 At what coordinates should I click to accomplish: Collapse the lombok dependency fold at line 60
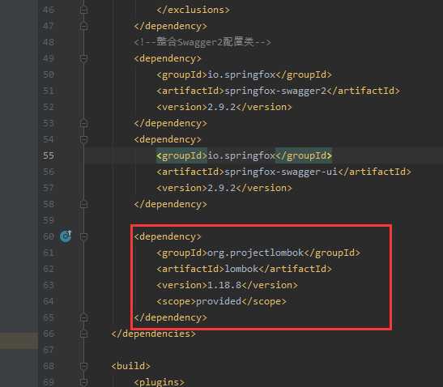(x=83, y=236)
